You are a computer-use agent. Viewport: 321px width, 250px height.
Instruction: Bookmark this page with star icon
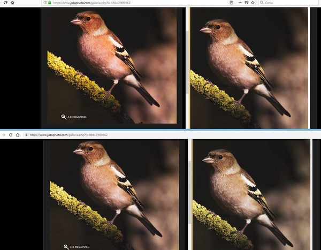tap(253, 3)
